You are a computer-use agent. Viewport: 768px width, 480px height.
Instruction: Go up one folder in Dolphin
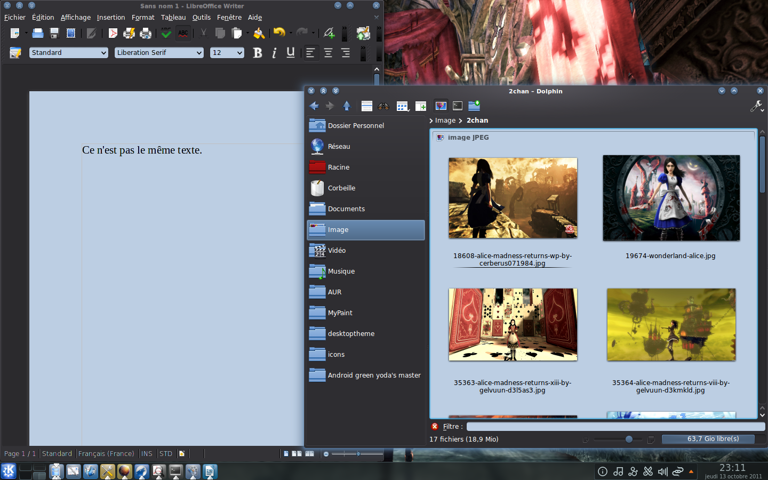point(347,106)
